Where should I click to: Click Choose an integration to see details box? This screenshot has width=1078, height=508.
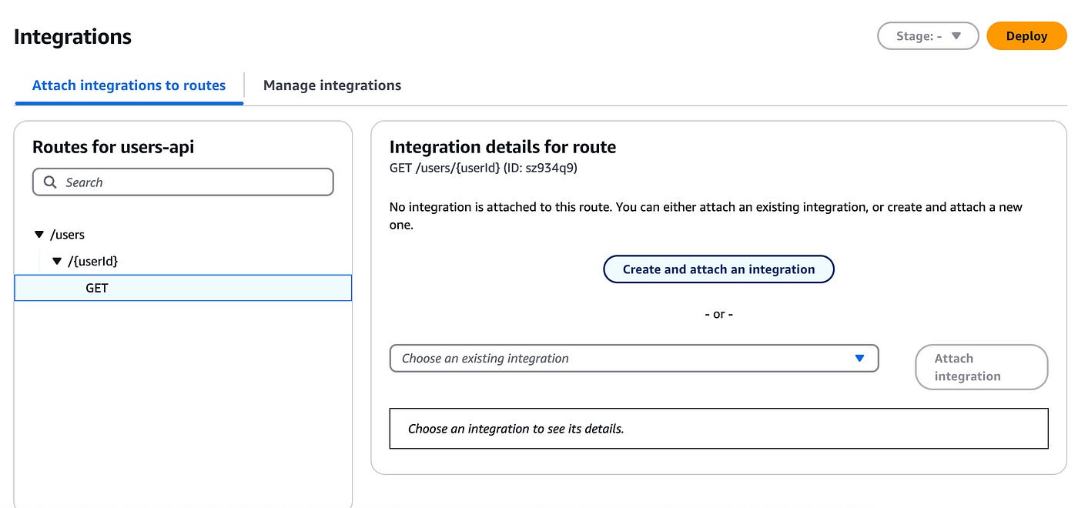coord(718,429)
